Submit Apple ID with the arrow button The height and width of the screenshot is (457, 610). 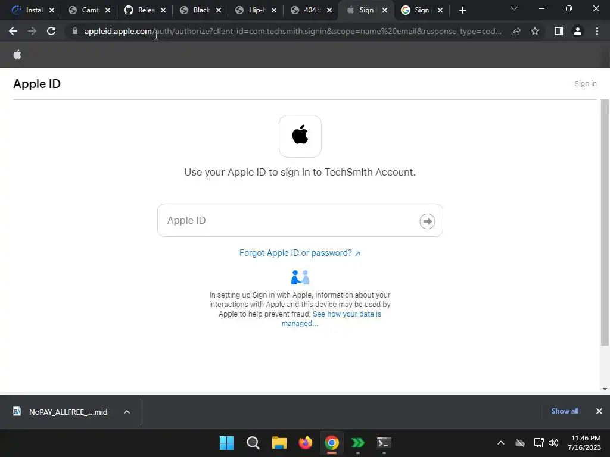[x=427, y=221]
